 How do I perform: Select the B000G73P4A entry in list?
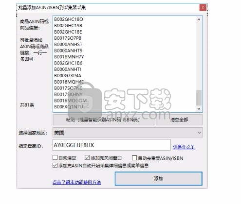[68, 76]
